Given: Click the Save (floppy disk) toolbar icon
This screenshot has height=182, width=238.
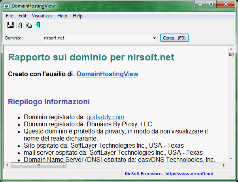Looking at the screenshot, I should coord(10,25).
